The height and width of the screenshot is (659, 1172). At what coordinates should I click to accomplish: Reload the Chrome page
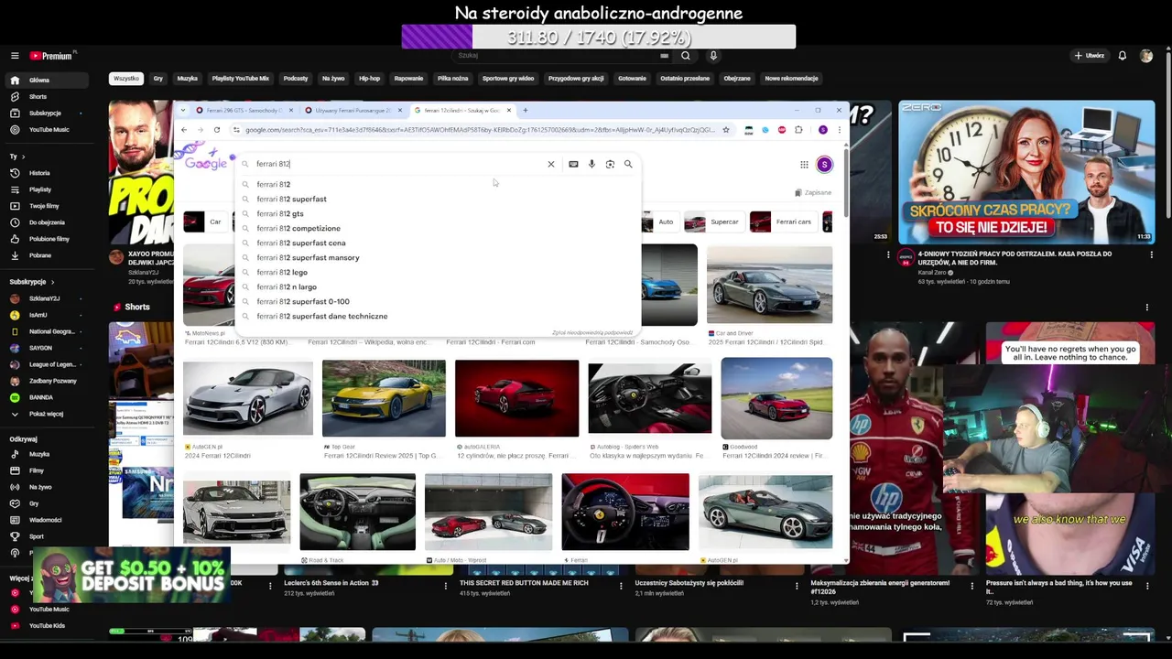click(217, 130)
